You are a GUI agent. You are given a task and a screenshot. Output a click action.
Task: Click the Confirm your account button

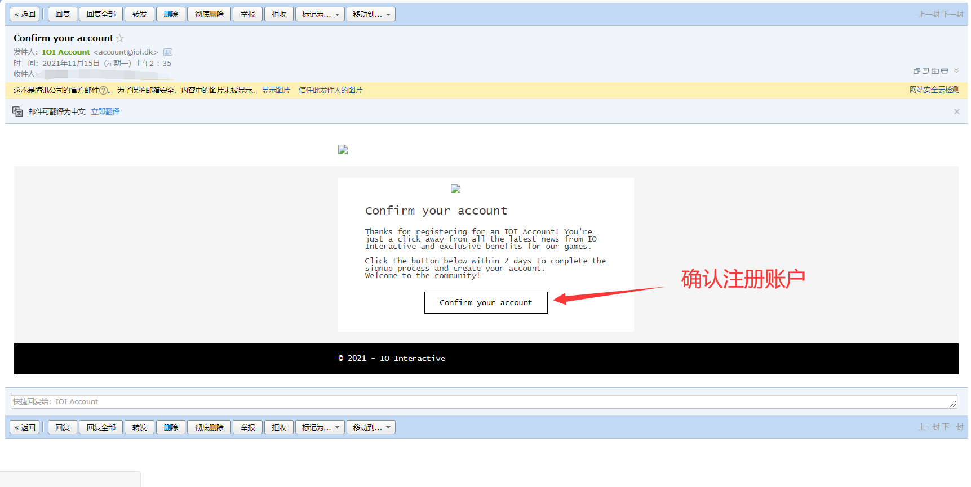coord(486,302)
